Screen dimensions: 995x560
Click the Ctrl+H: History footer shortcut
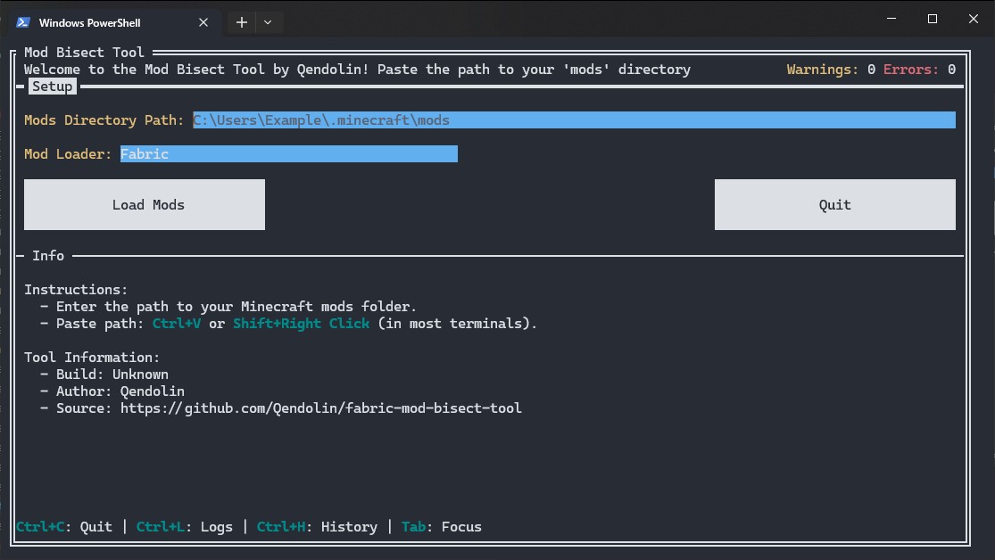[318, 526]
